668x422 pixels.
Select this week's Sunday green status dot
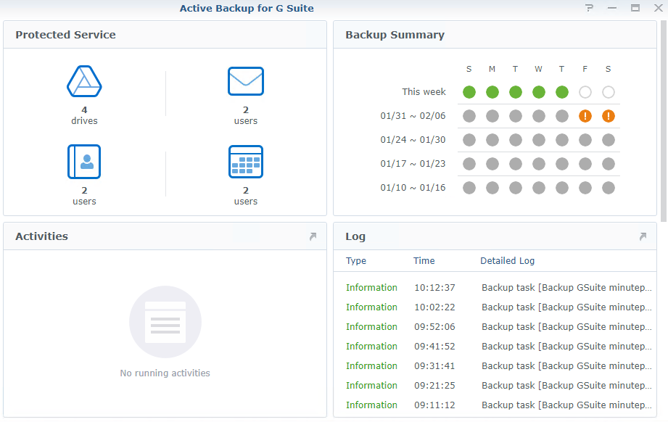pyautogui.click(x=469, y=92)
